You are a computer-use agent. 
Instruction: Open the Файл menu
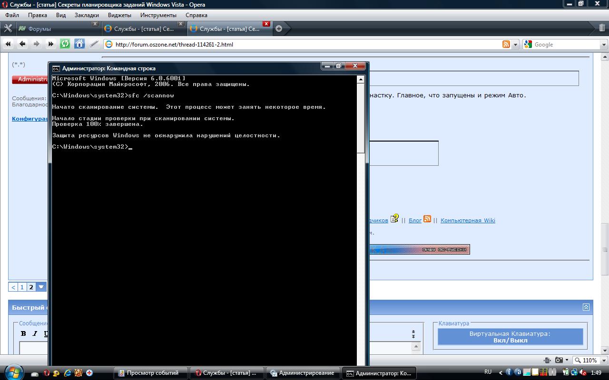[x=12, y=15]
